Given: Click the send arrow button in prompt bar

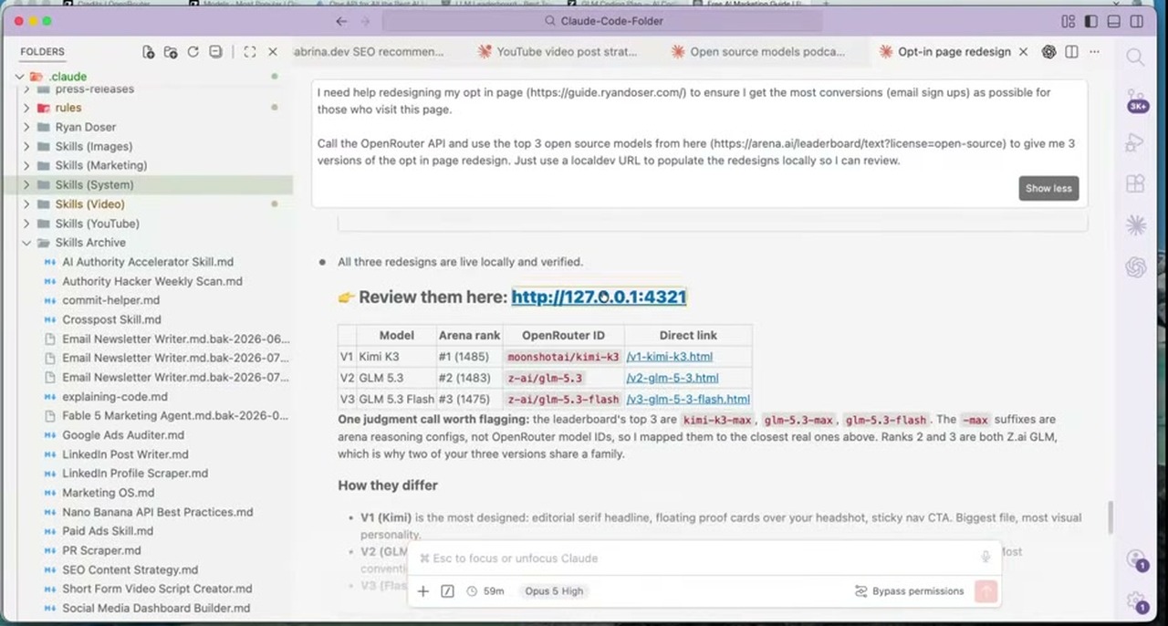Looking at the screenshot, I should (985, 591).
